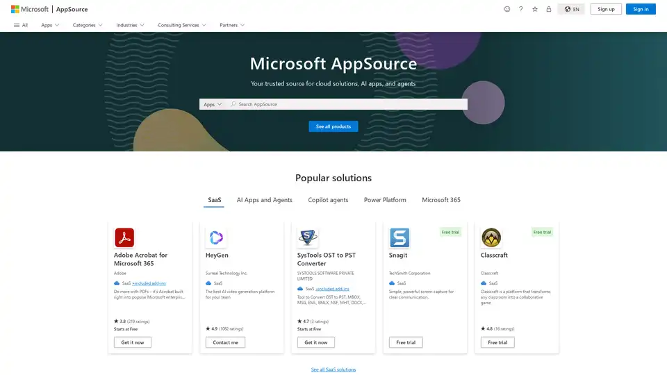Screen dimensions: 667x375
Task: Expand the Categories dropdown menu
Action: click(x=88, y=25)
